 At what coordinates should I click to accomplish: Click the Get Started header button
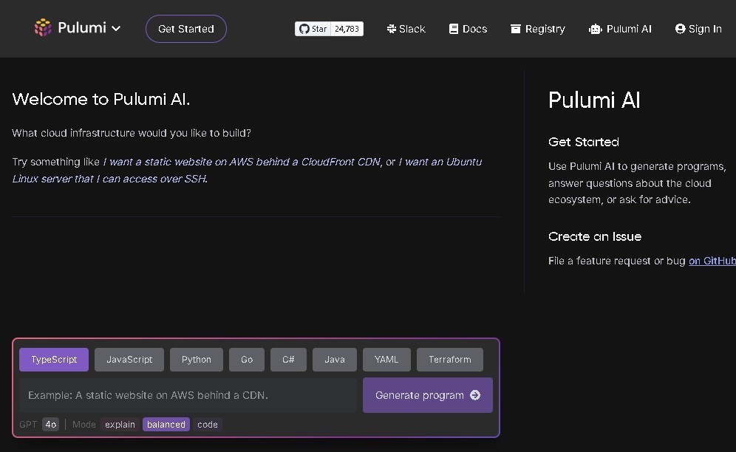tap(186, 29)
